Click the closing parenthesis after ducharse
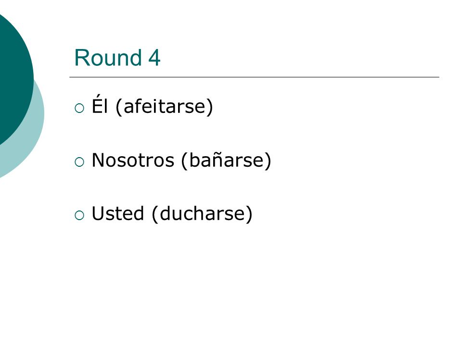Viewport: 462px width, 346px height. tap(249, 214)
